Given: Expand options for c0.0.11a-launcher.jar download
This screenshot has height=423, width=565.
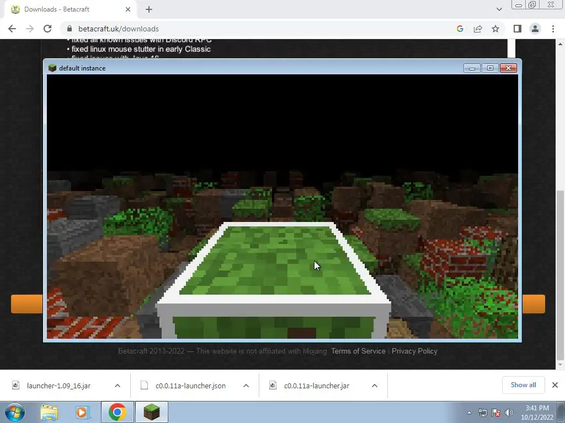Looking at the screenshot, I should click(375, 386).
